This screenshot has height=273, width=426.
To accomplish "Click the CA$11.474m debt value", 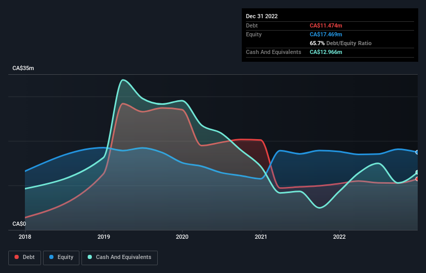I will [326, 25].
